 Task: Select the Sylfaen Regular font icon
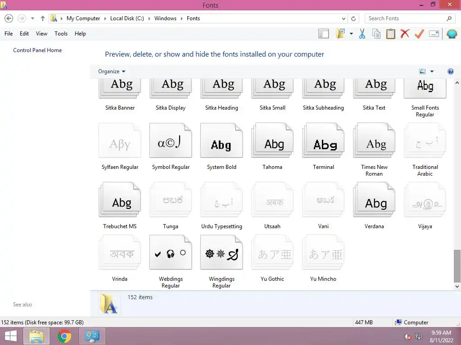click(x=120, y=141)
